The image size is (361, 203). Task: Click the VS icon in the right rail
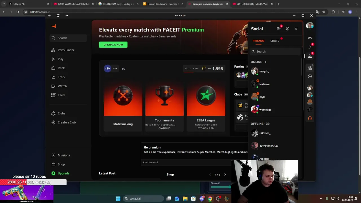[310, 38]
